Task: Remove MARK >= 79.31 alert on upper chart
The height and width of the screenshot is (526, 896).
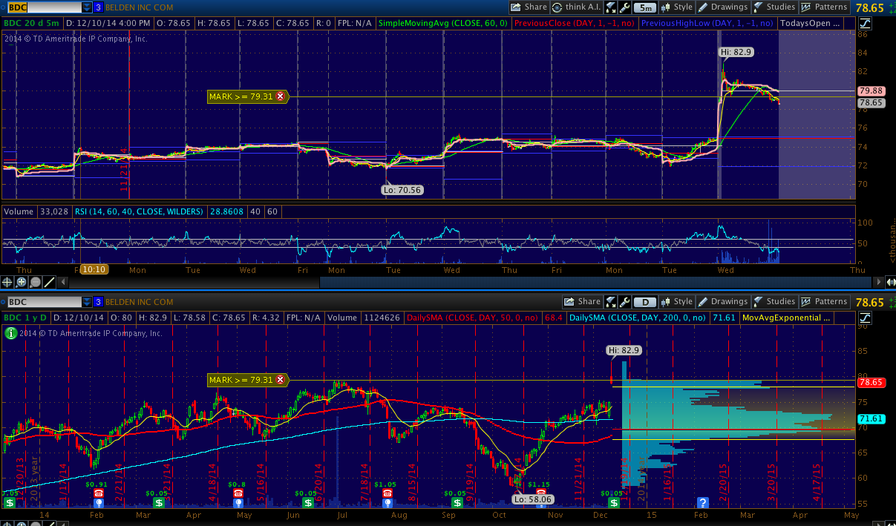Action: (x=280, y=96)
